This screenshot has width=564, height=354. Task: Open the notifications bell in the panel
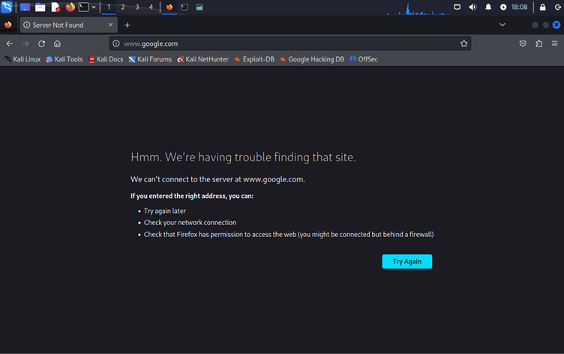[x=488, y=7]
